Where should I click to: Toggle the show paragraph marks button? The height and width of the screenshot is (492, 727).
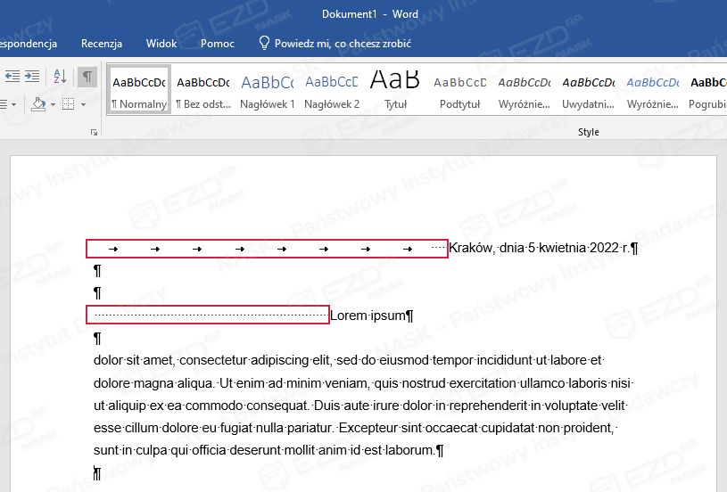pyautogui.click(x=87, y=77)
